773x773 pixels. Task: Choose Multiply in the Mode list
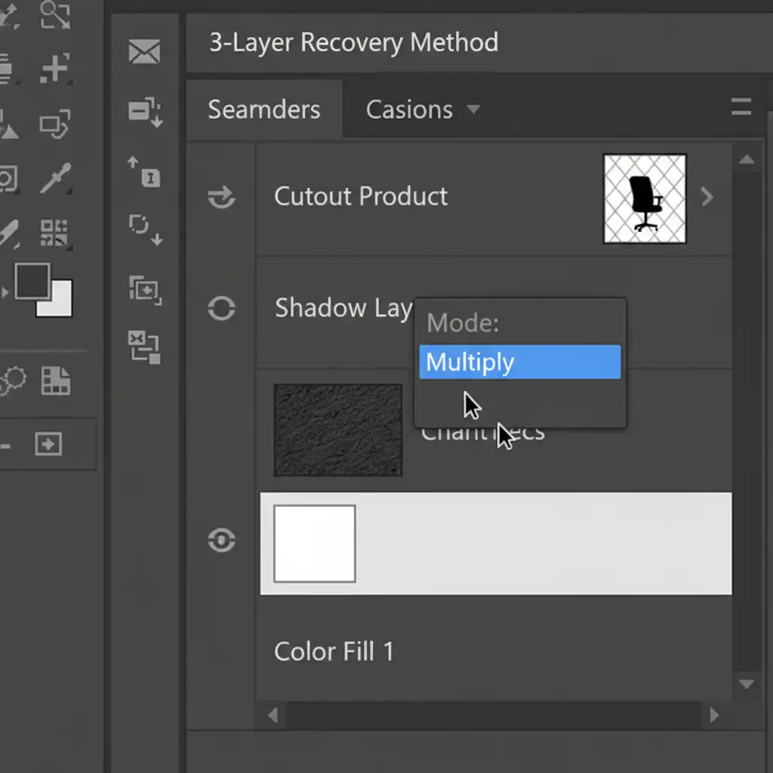519,362
